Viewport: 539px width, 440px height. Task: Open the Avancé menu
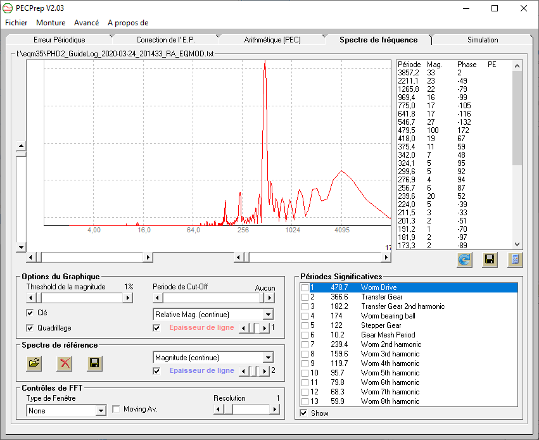(x=86, y=23)
